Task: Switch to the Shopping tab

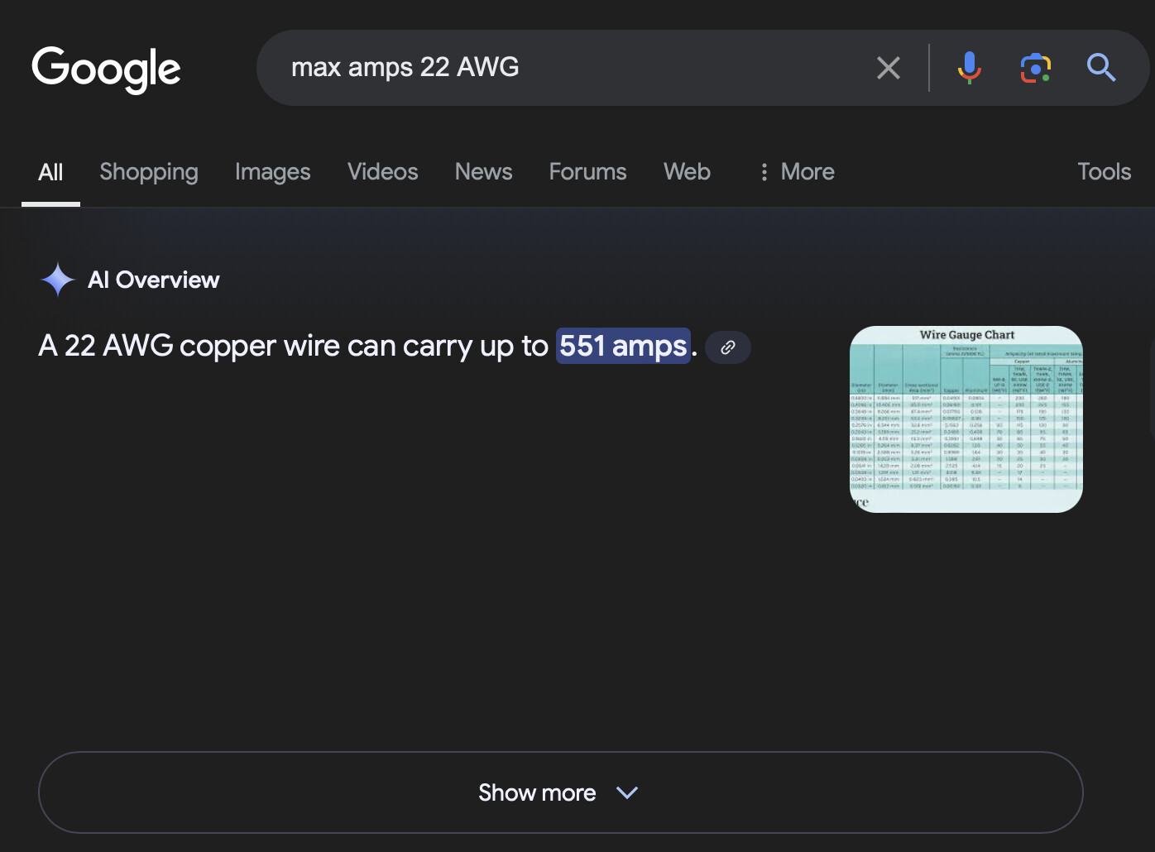Action: point(149,172)
